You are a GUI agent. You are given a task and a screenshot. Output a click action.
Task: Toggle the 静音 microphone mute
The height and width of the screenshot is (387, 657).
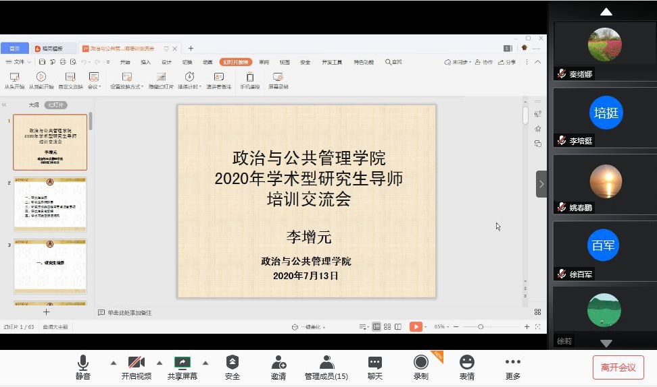pos(83,363)
